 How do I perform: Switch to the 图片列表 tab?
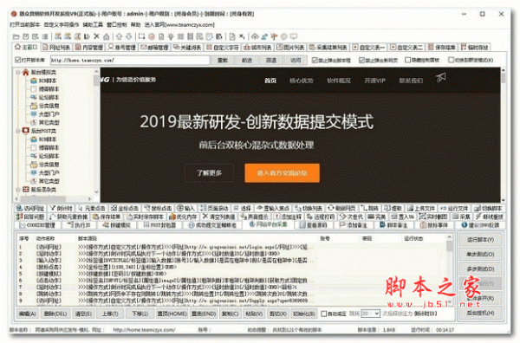tap(291, 48)
